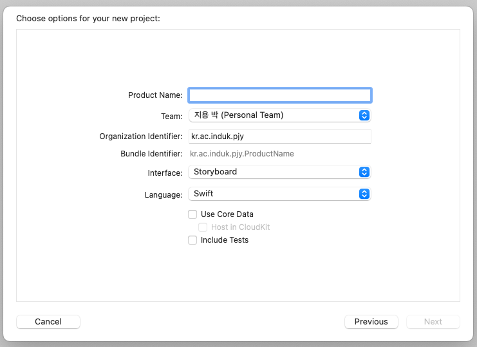This screenshot has width=477, height=347.
Task: Go back with the Previous button
Action: click(371, 322)
